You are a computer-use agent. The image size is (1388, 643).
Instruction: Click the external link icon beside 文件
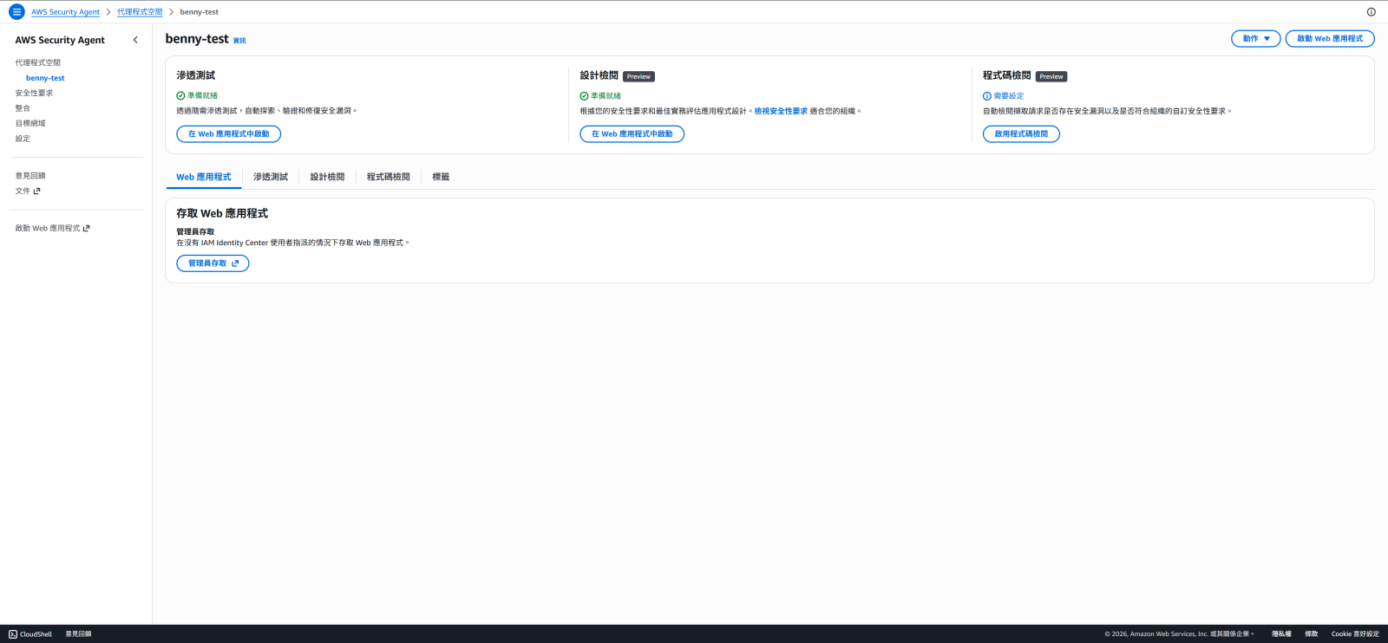(x=36, y=191)
